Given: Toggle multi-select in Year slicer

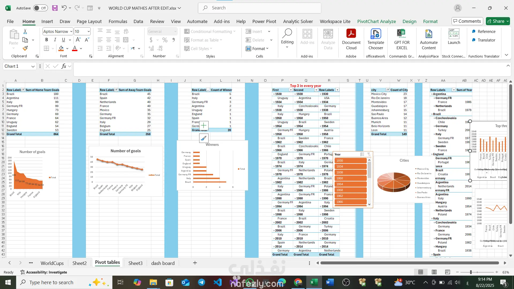Looking at the screenshot, I should tap(362, 154).
